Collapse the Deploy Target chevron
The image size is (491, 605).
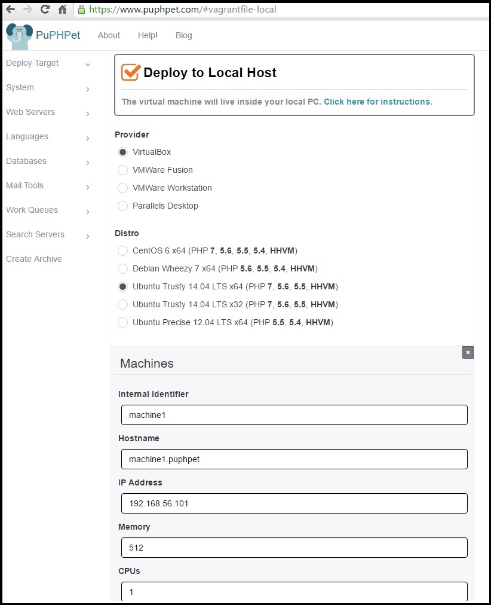point(88,65)
